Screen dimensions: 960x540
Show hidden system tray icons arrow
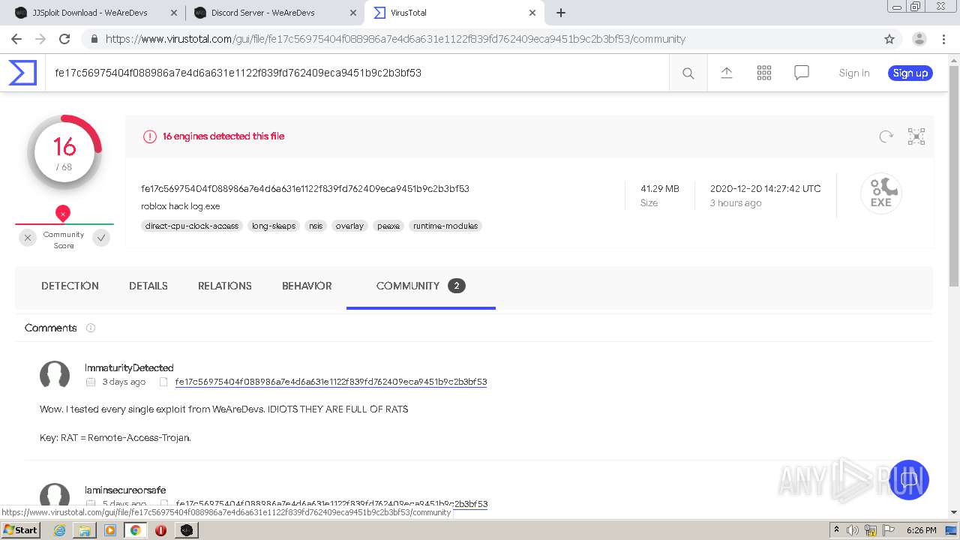click(x=836, y=530)
